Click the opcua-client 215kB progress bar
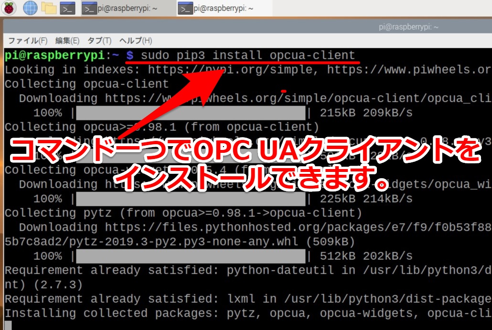492x330 pixels. pyautogui.click(x=191, y=112)
